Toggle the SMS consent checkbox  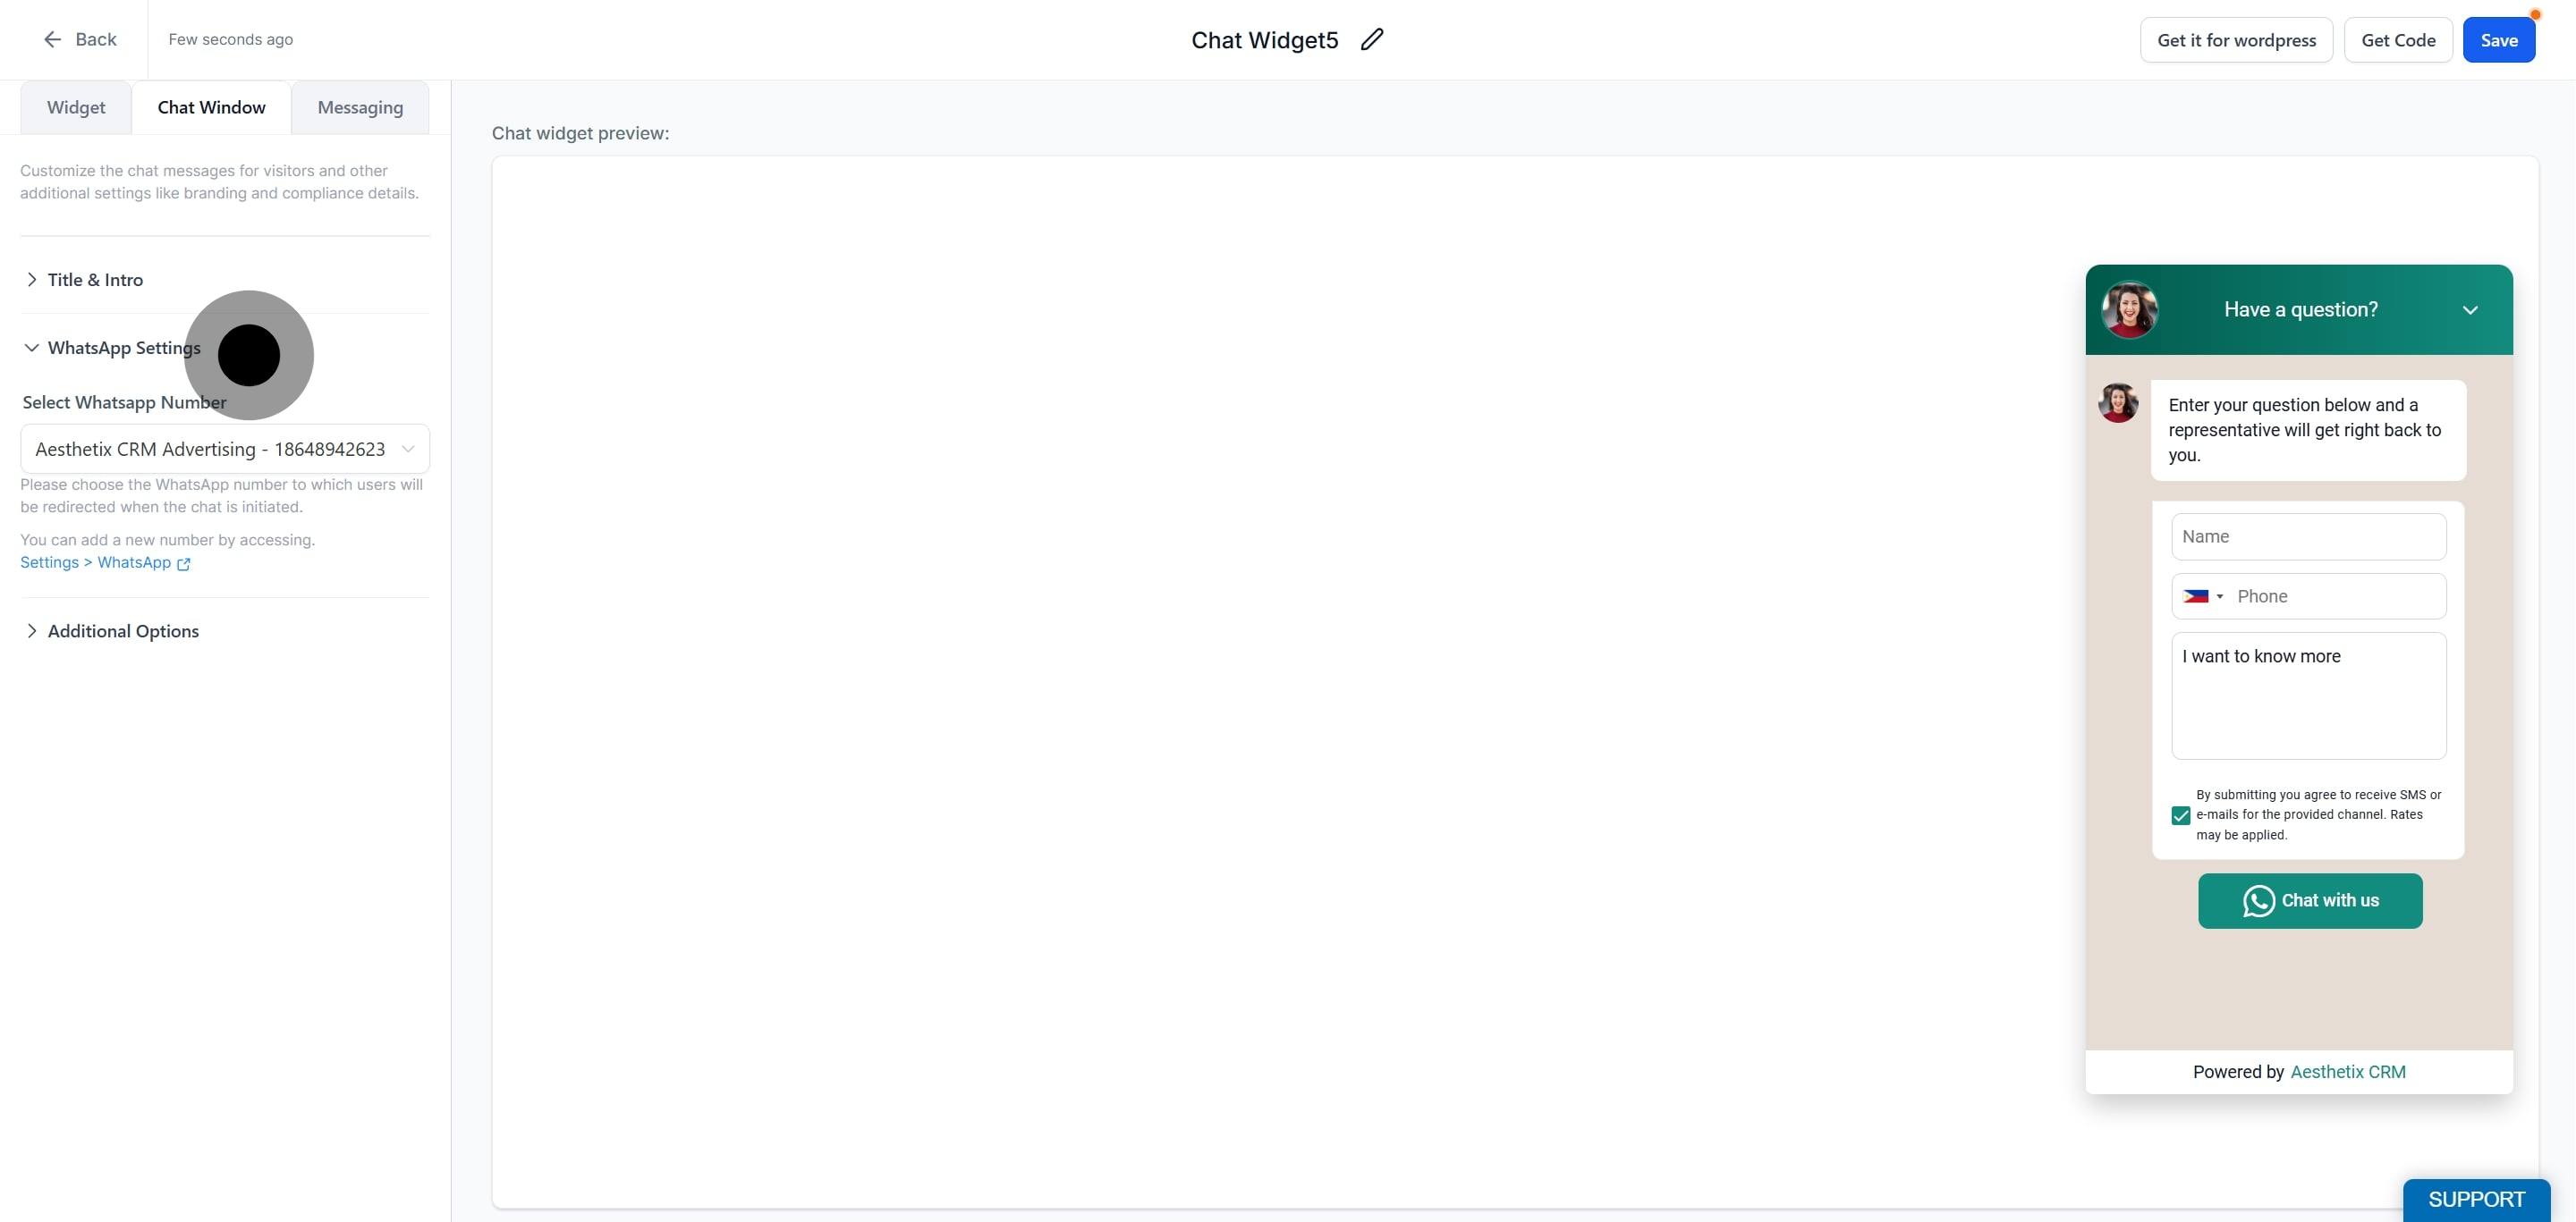2180,815
